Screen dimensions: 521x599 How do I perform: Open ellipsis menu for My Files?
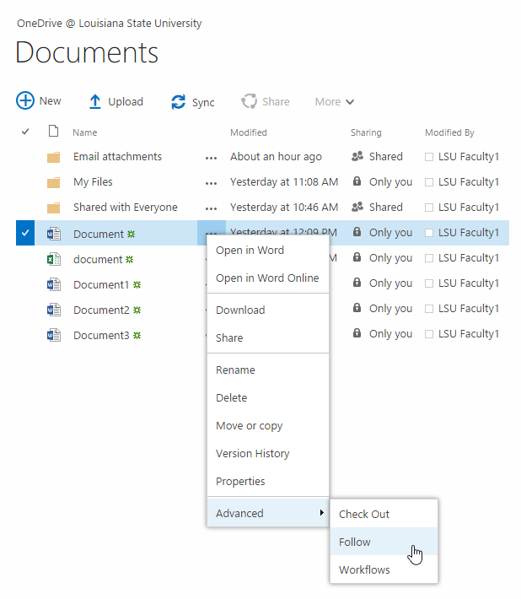tap(211, 183)
